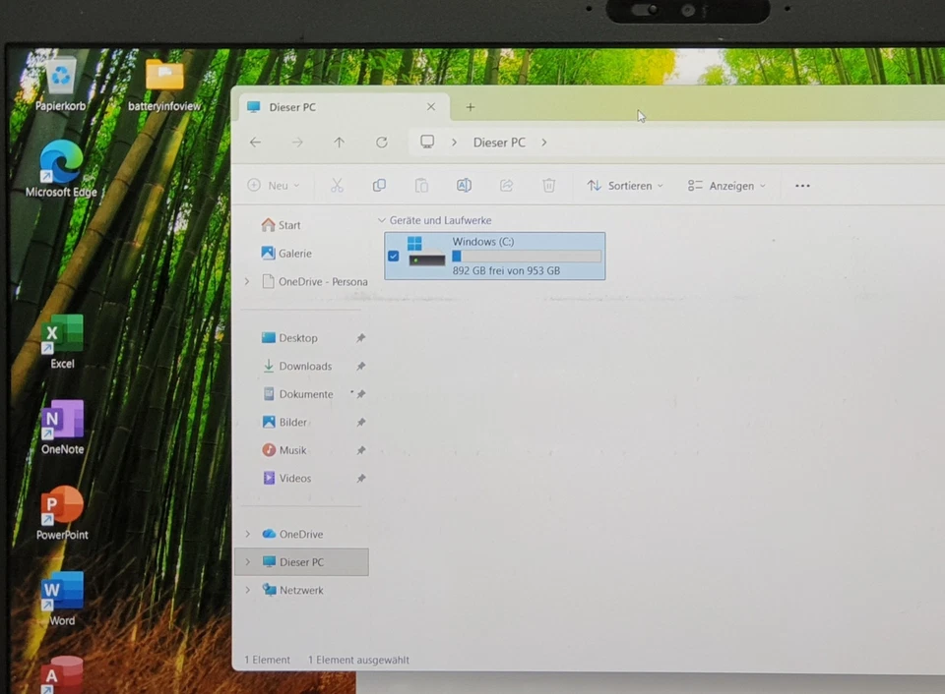Expand the Dieser PC tree node
Viewport: 945px width, 694px height.
(248, 562)
